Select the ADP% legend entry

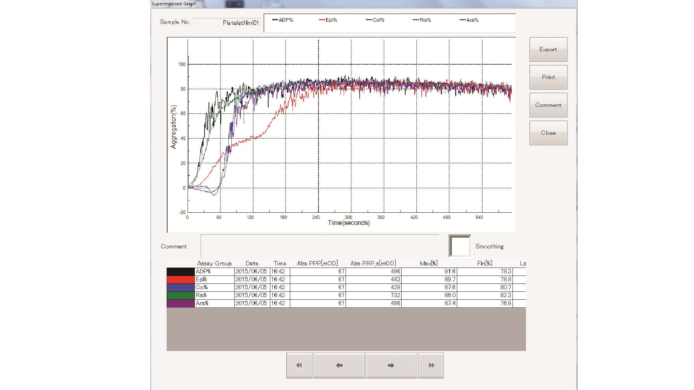[x=283, y=20]
